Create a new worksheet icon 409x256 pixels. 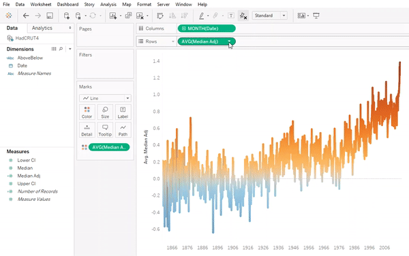click(113, 16)
